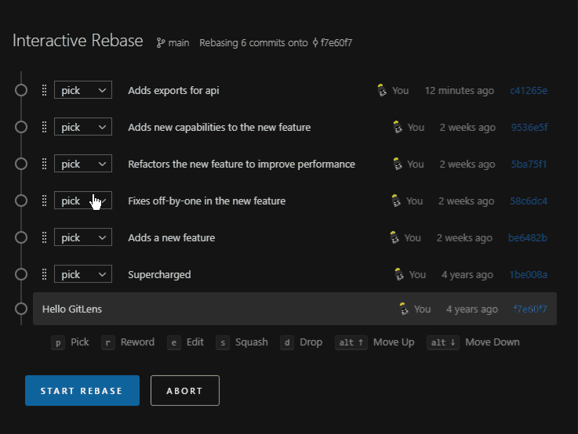Click the Abort button
The width and height of the screenshot is (578, 434).
[184, 391]
